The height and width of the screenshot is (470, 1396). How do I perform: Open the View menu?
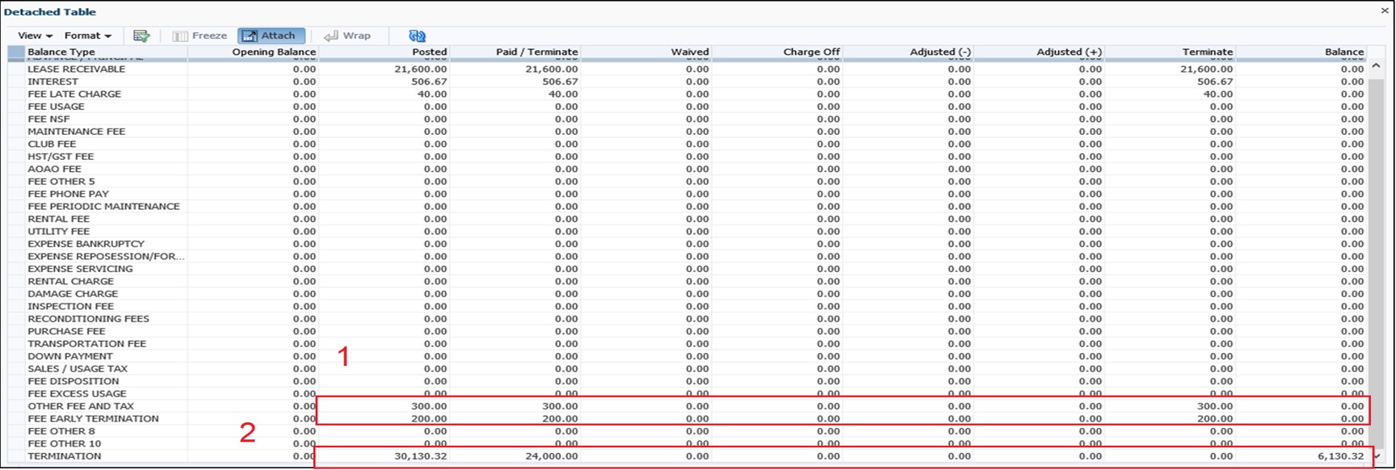(35, 36)
